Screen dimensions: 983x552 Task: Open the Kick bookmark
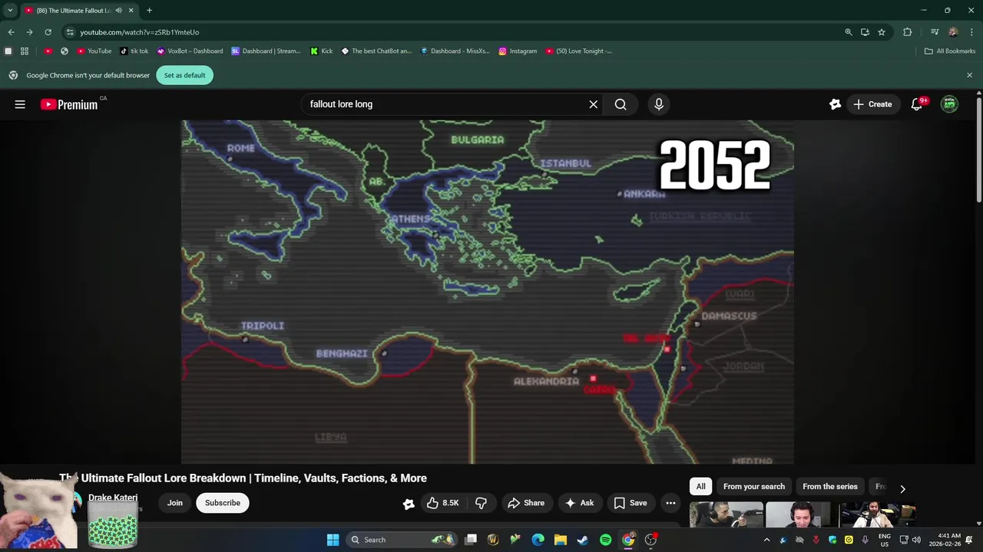click(322, 51)
